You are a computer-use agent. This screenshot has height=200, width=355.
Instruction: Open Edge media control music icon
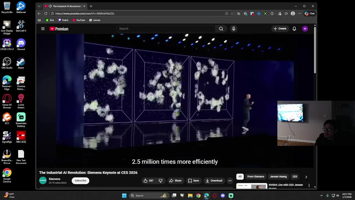click(x=280, y=13)
